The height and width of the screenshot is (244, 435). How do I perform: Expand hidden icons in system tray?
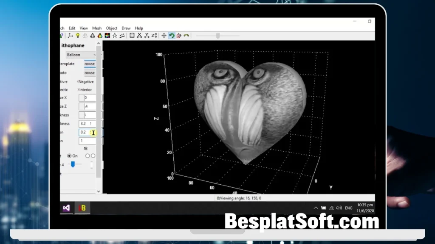(x=315, y=208)
